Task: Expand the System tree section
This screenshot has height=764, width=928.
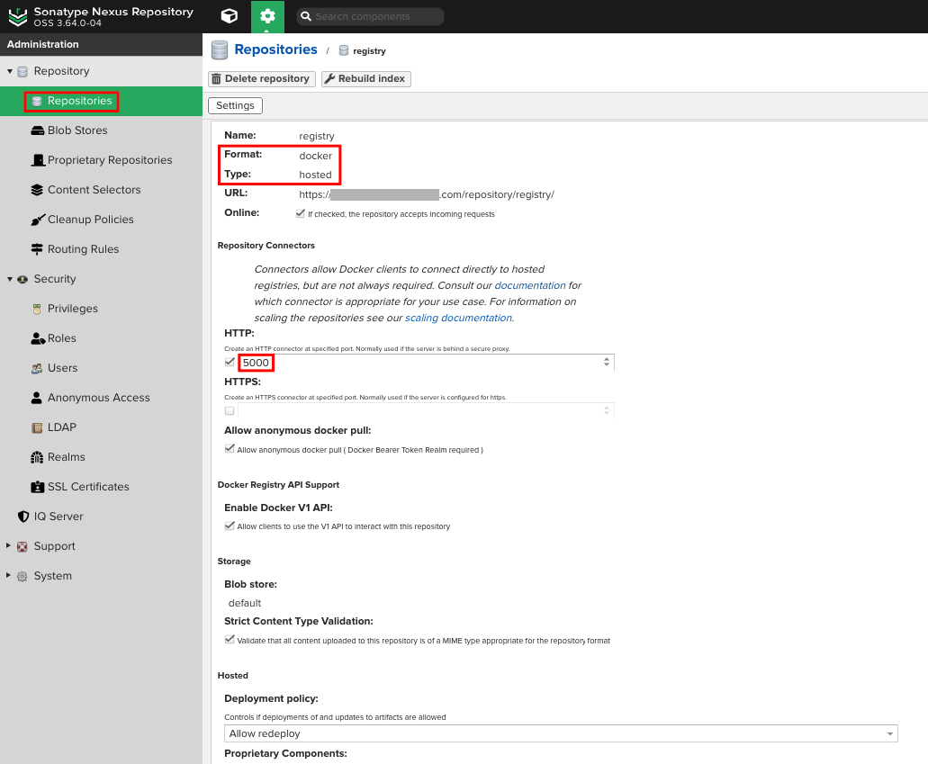Action: click(x=8, y=575)
